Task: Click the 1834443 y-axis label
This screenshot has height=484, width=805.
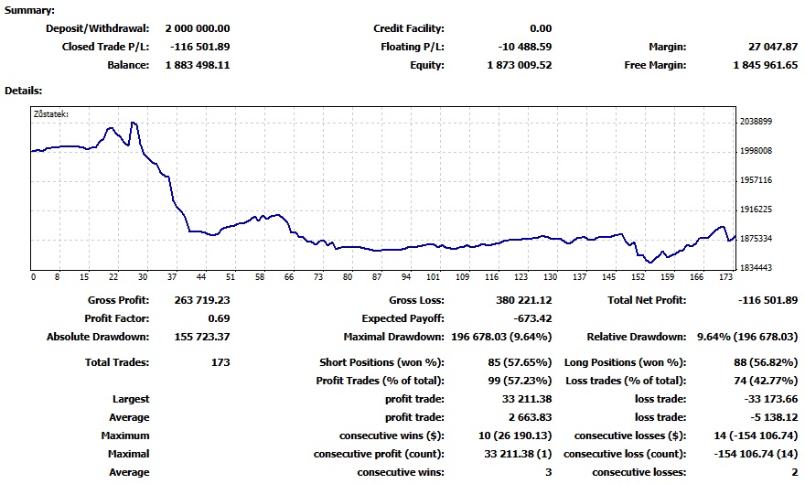Action: coord(756,268)
